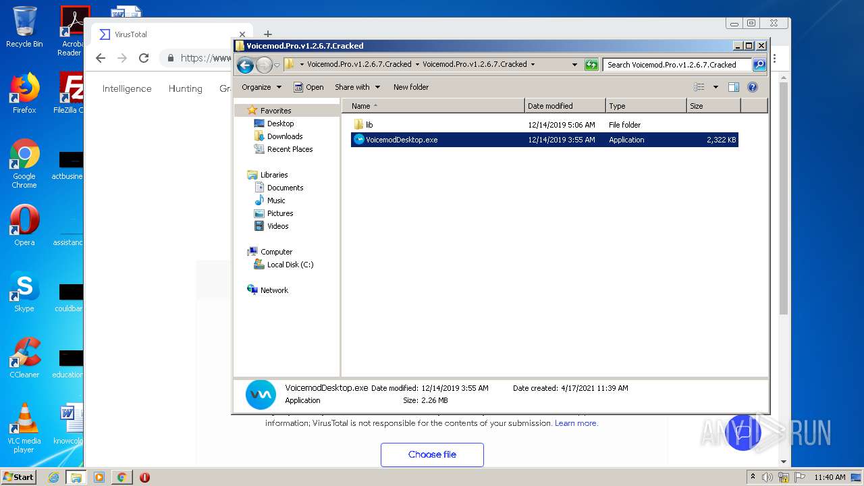Click the Google Chrome desktop icon
Screen dimensions: 864x486
[24, 163]
